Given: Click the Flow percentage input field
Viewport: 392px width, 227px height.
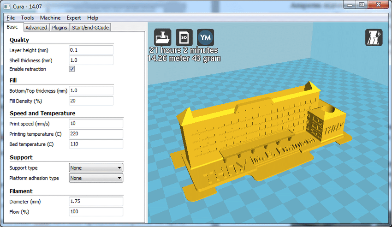Looking at the screenshot, I should (x=96, y=211).
